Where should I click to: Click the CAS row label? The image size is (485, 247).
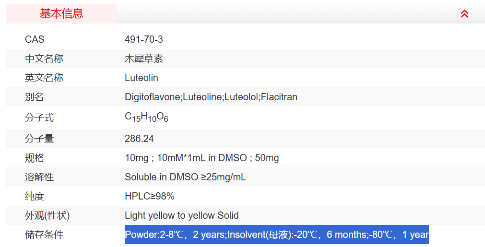click(35, 39)
